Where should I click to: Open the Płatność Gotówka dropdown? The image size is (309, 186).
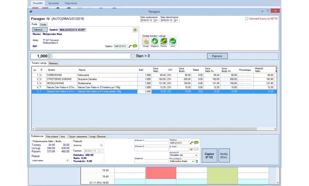(x=101, y=145)
